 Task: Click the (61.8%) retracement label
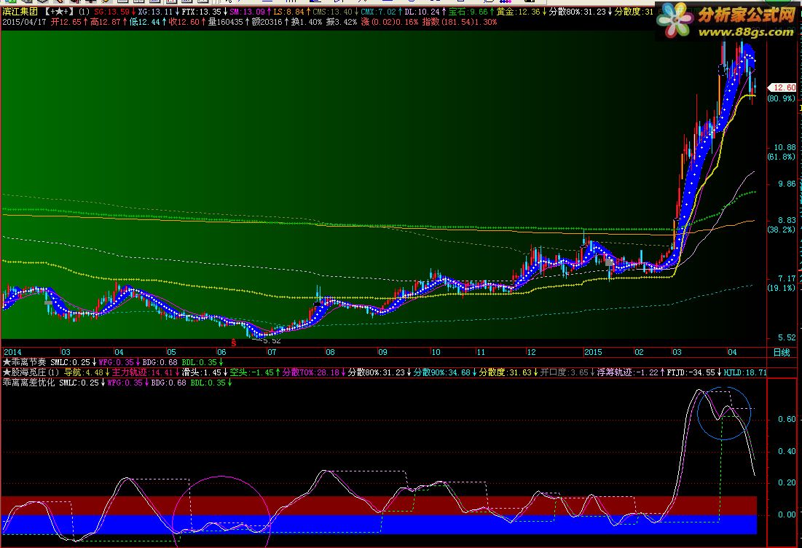tap(782, 157)
